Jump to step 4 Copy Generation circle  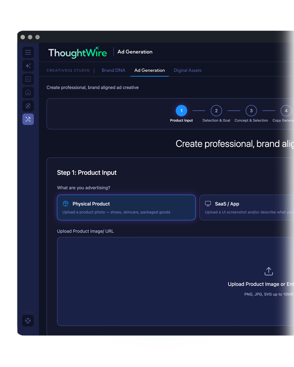coord(286,111)
